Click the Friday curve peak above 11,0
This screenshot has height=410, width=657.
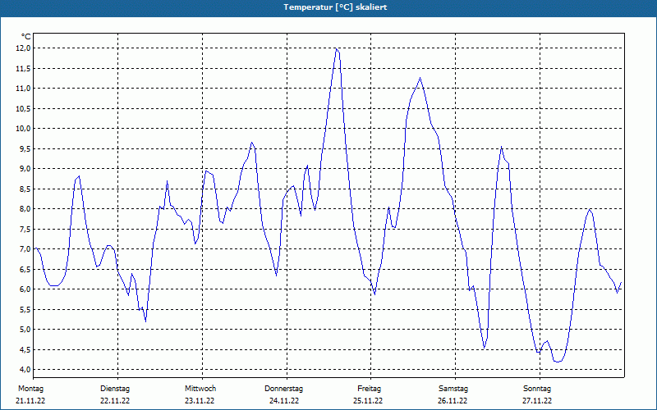tap(420, 78)
